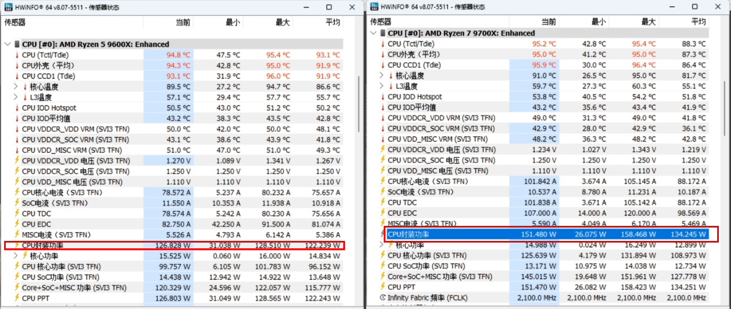Click the thermometer icon beside CPU (Tctl/Tdie) in the 9700X window
The height and width of the screenshot is (309, 731).
(382, 44)
